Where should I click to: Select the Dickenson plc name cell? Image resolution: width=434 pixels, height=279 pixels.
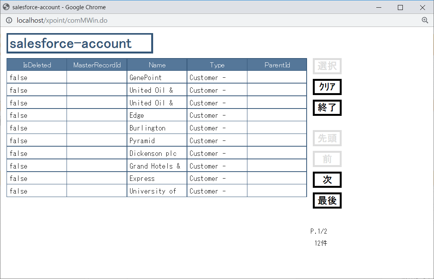pyautogui.click(x=157, y=153)
